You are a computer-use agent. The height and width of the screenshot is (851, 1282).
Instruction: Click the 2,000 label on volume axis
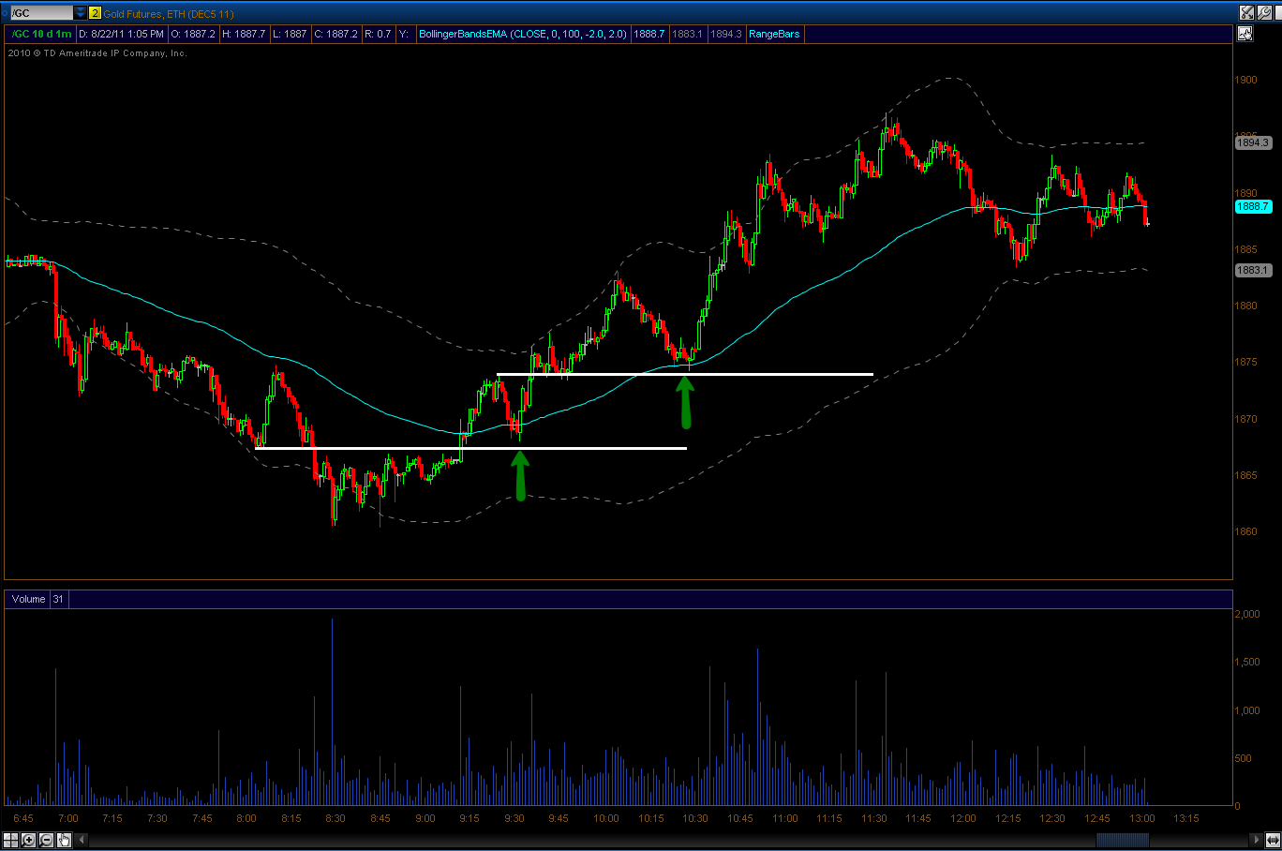click(1247, 614)
